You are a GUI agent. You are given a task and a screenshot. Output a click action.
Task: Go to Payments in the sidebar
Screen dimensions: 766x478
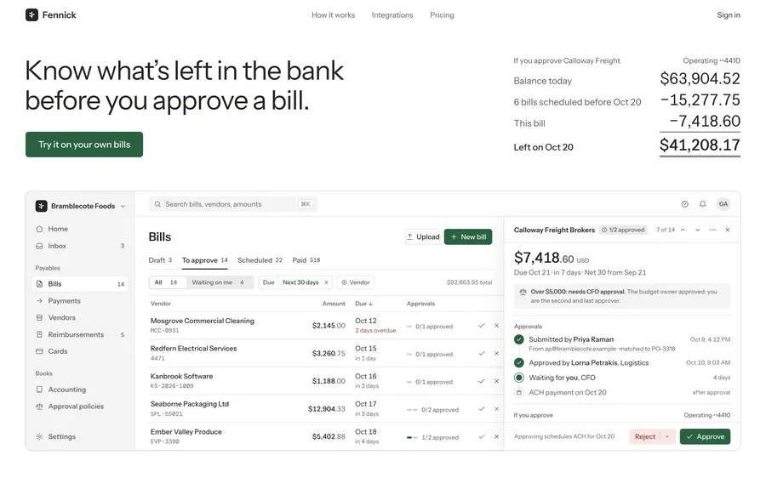[x=81, y=301]
